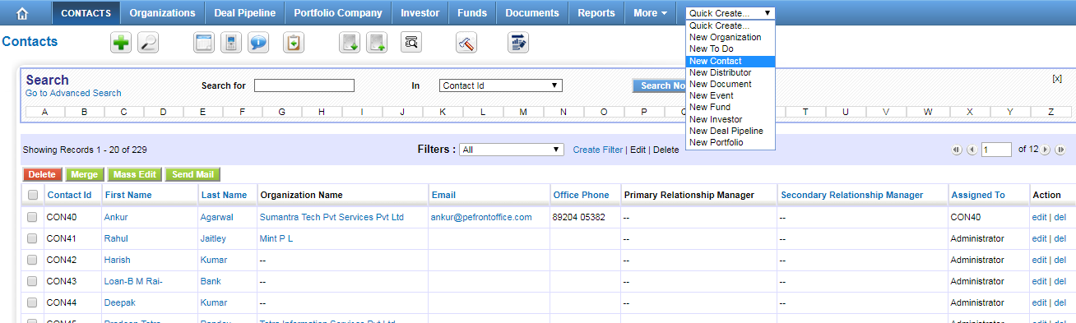Viewport: 1076px width, 323px height.
Task: Click the Merge button
Action: [84, 174]
